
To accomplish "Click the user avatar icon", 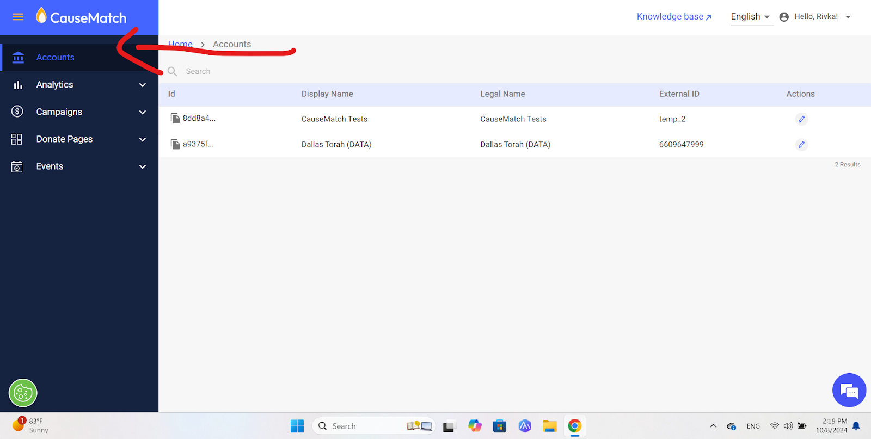I will tap(784, 17).
